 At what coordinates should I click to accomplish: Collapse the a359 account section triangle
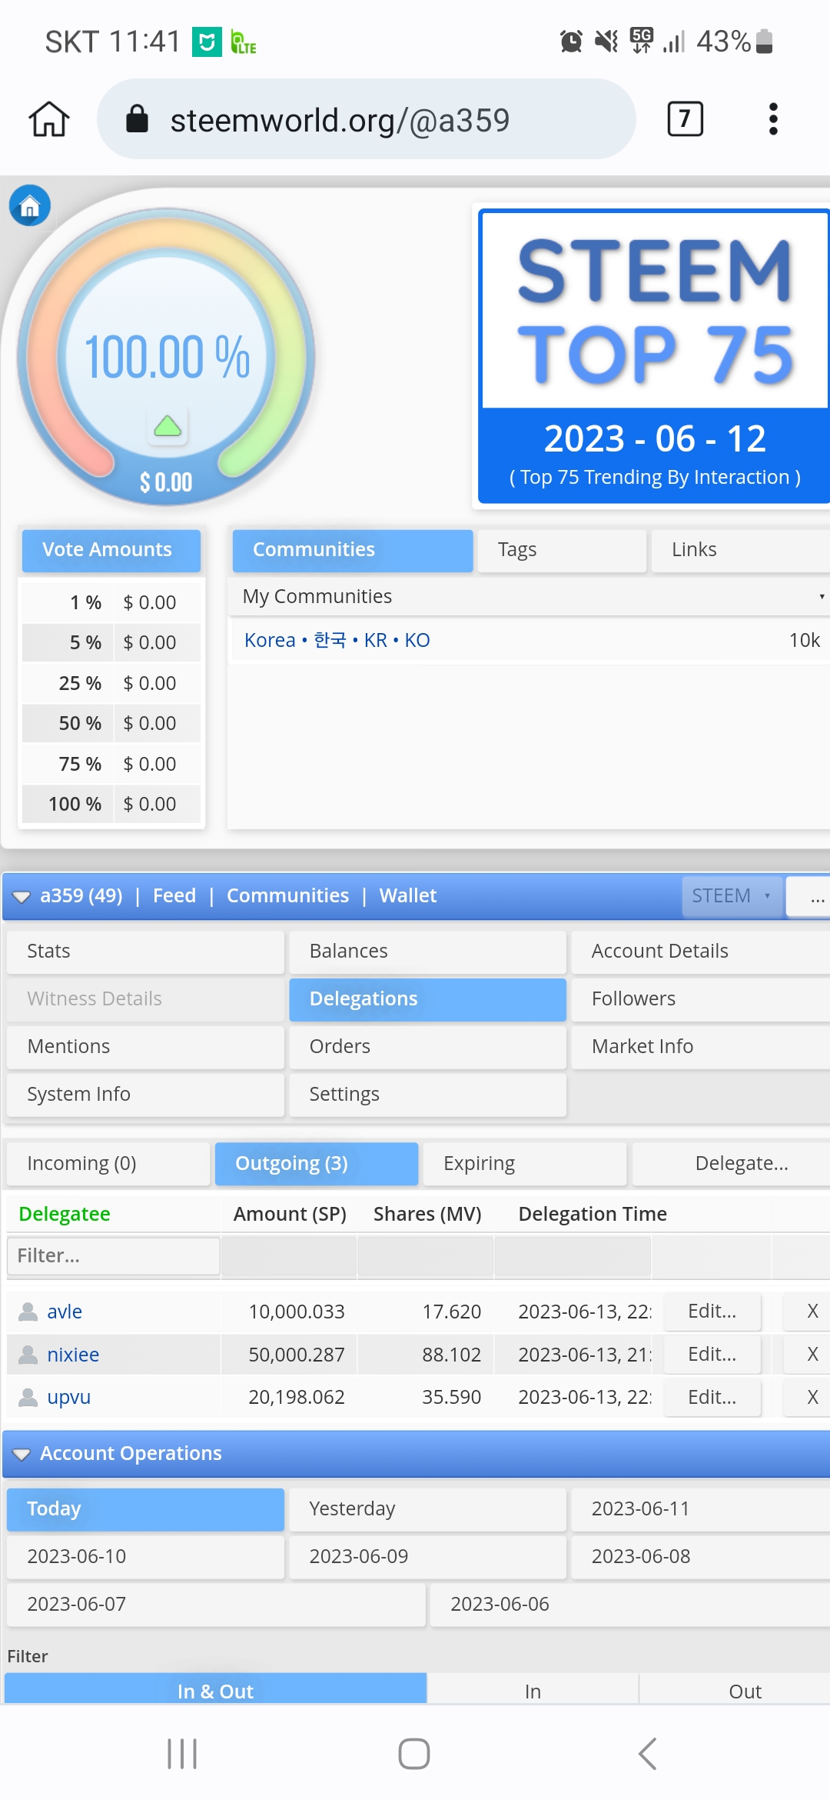coord(22,897)
